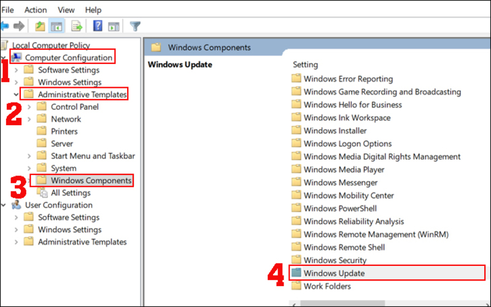Image resolution: width=491 pixels, height=307 pixels.
Task: Collapse Administrative Templates under Computer Configuration
Action: tap(17, 95)
